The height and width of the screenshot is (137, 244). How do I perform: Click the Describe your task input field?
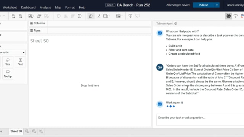coord(200,119)
